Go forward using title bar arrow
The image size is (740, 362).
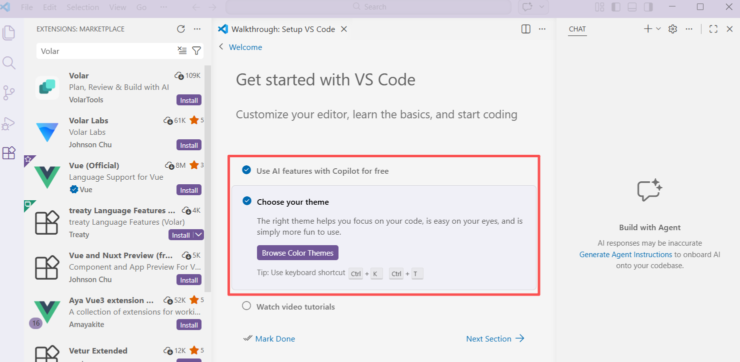(x=212, y=7)
